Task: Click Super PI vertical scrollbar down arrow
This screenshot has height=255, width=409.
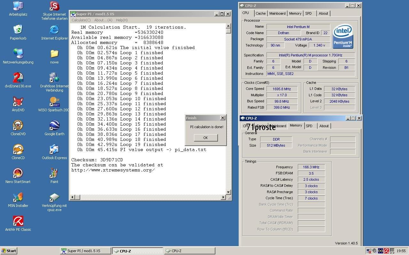Action: click(228, 192)
